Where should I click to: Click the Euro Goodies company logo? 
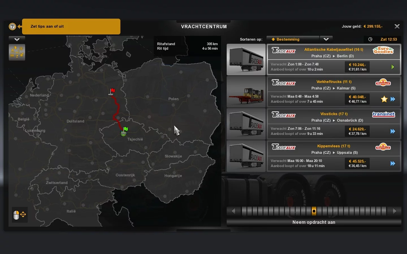(x=383, y=50)
